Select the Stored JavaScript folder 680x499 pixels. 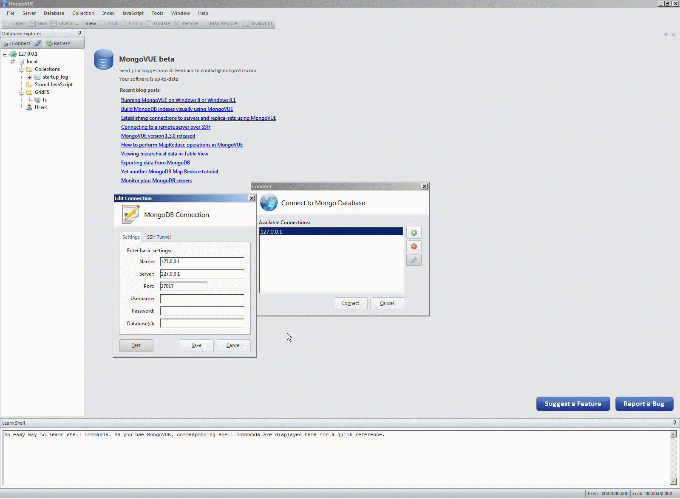pyautogui.click(x=54, y=85)
